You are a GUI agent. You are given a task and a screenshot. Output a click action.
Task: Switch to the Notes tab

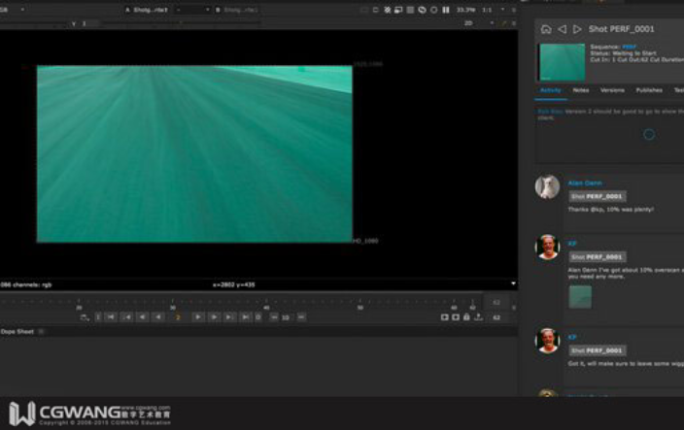[581, 90]
